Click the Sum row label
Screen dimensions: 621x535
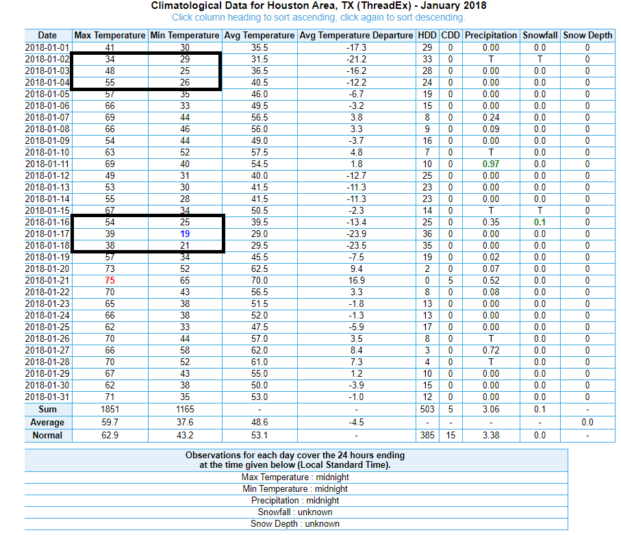coord(47,410)
